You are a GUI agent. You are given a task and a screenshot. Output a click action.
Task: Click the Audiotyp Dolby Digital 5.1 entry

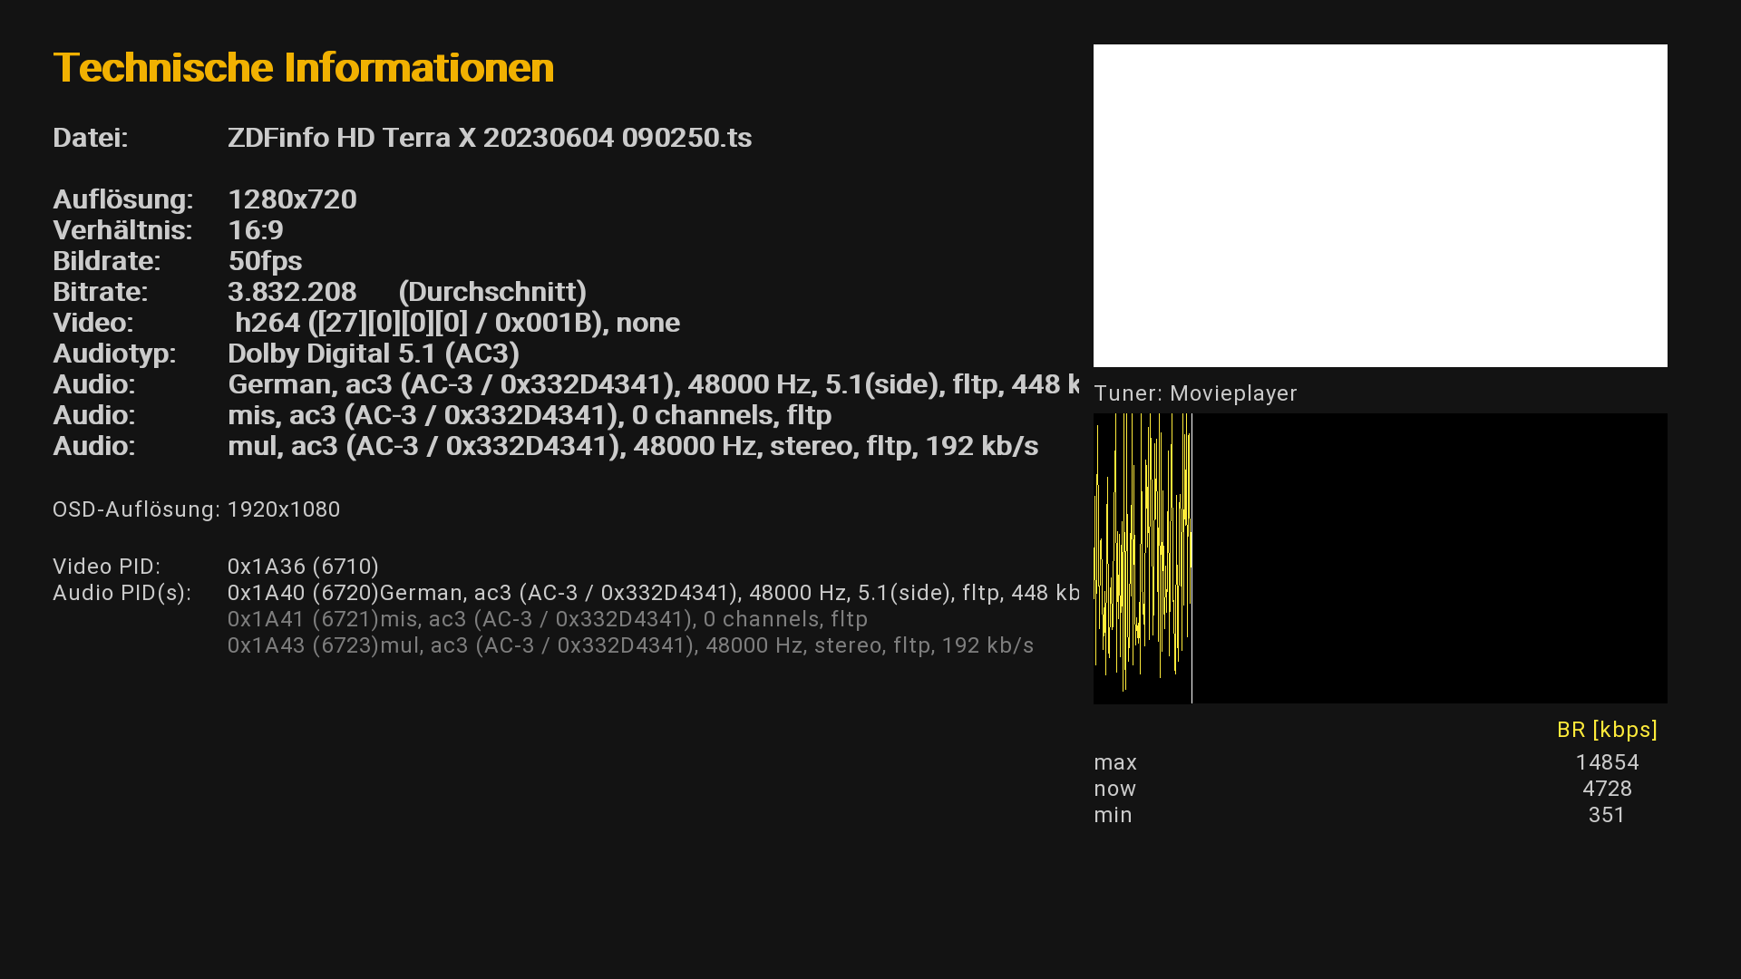(x=373, y=354)
